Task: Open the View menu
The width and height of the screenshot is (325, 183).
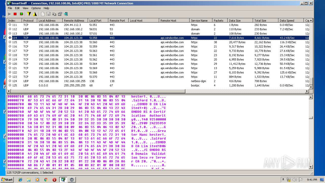Action: pyautogui.click(x=25, y=8)
